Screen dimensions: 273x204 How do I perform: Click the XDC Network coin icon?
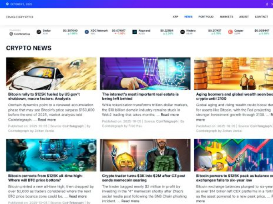(86, 32)
